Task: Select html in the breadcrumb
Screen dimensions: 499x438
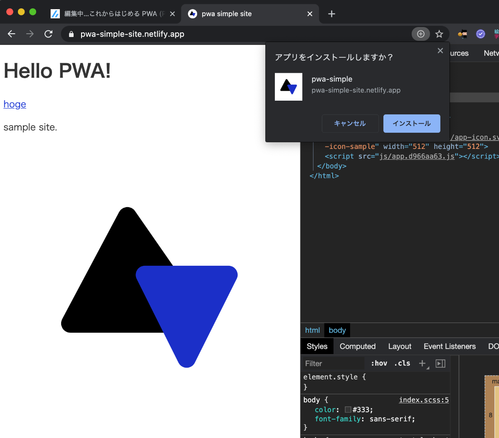Action: pos(312,330)
